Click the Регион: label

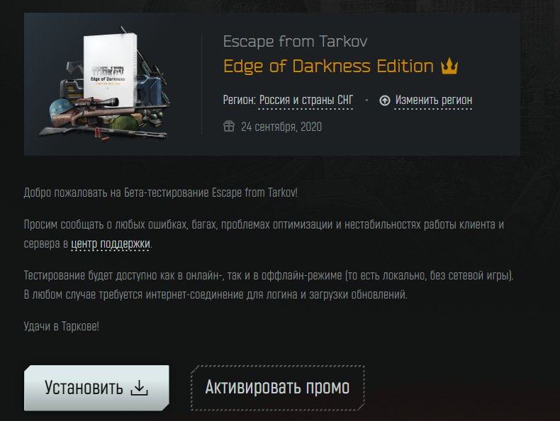tap(240, 100)
